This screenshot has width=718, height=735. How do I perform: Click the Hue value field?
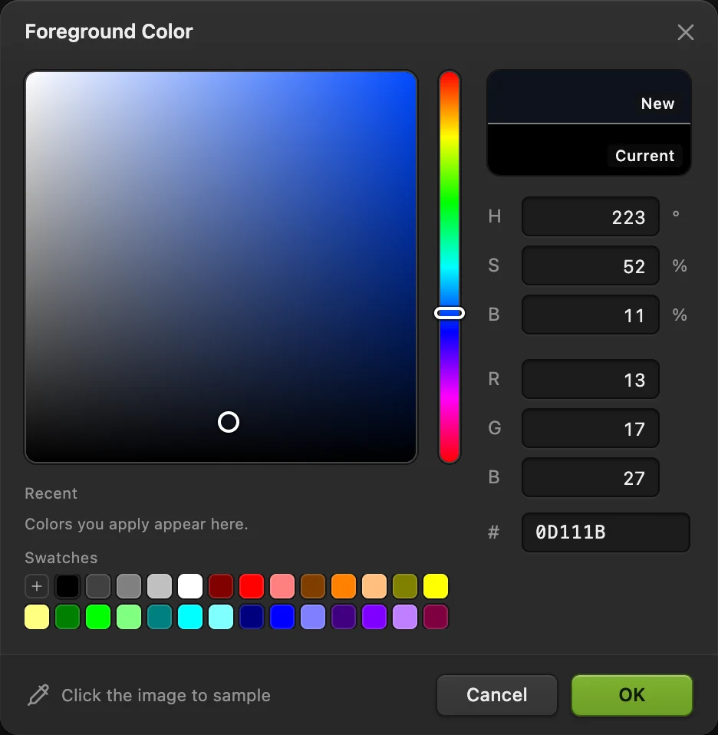[x=591, y=216]
